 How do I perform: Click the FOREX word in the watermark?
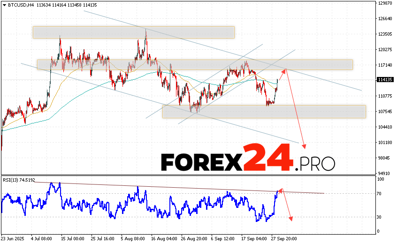click(201, 162)
